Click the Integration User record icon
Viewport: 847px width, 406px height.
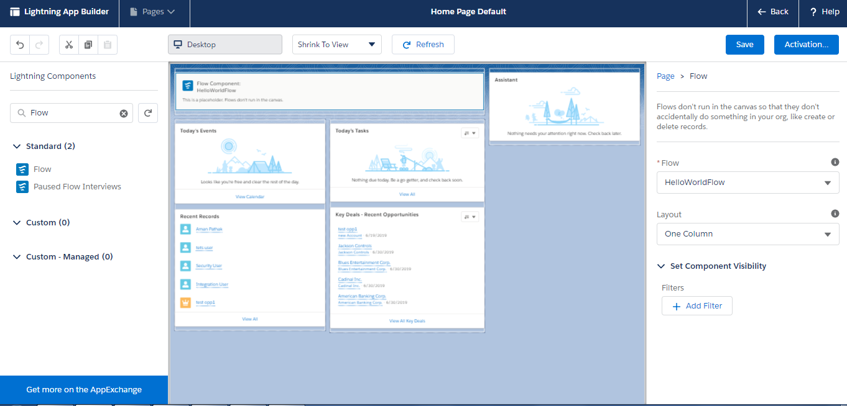click(185, 284)
